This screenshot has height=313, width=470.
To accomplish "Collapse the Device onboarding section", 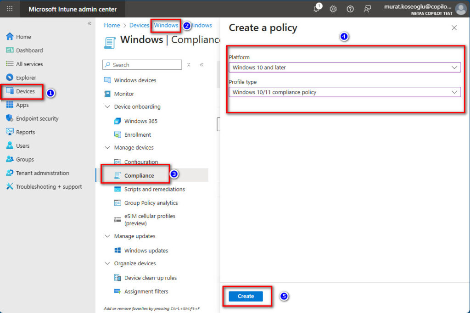I will (x=107, y=107).
